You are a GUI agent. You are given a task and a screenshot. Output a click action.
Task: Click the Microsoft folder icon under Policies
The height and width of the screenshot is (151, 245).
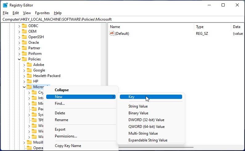[29, 87]
